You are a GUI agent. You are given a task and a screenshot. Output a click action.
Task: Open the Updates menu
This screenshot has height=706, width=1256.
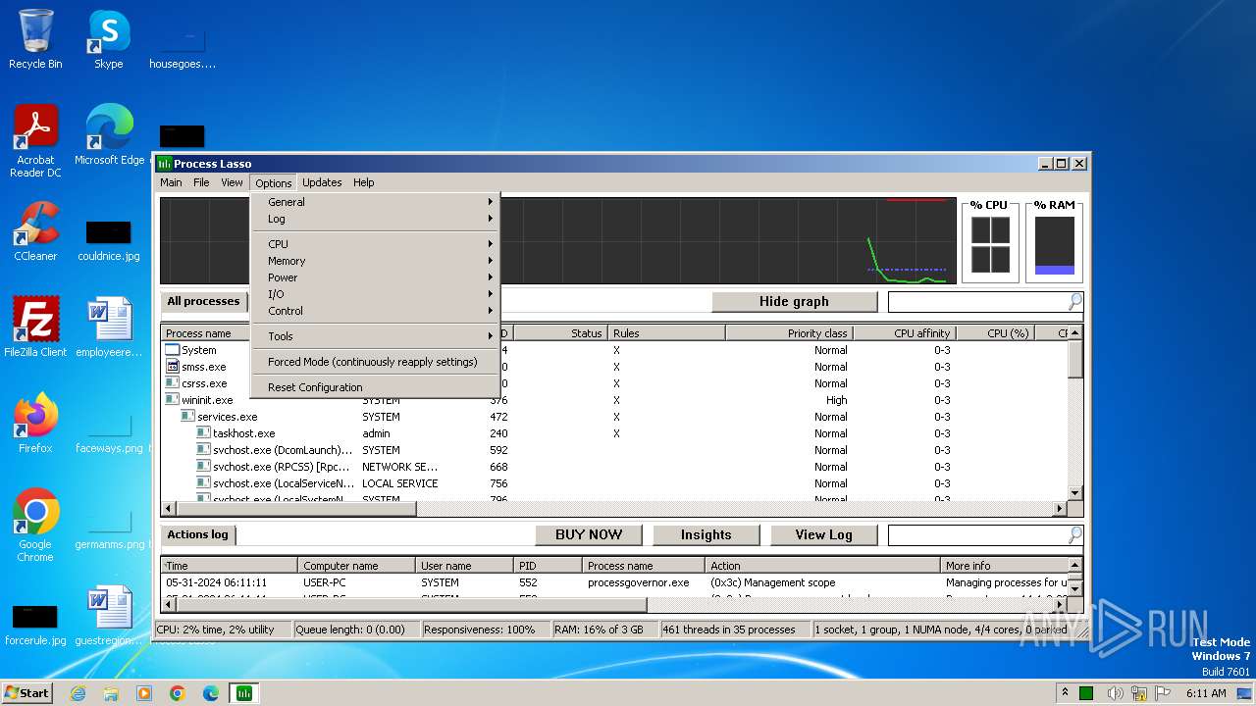[x=322, y=182]
